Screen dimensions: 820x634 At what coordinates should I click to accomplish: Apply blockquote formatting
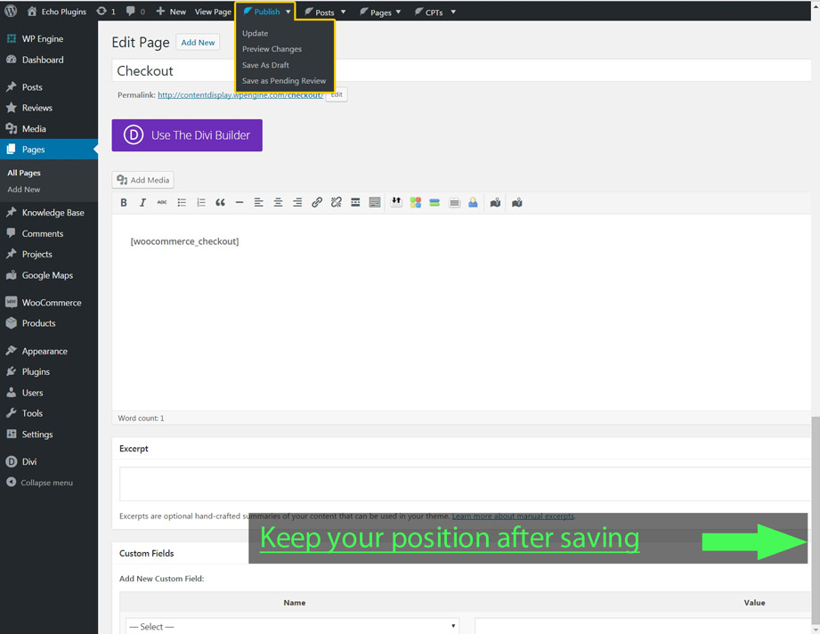coord(220,202)
